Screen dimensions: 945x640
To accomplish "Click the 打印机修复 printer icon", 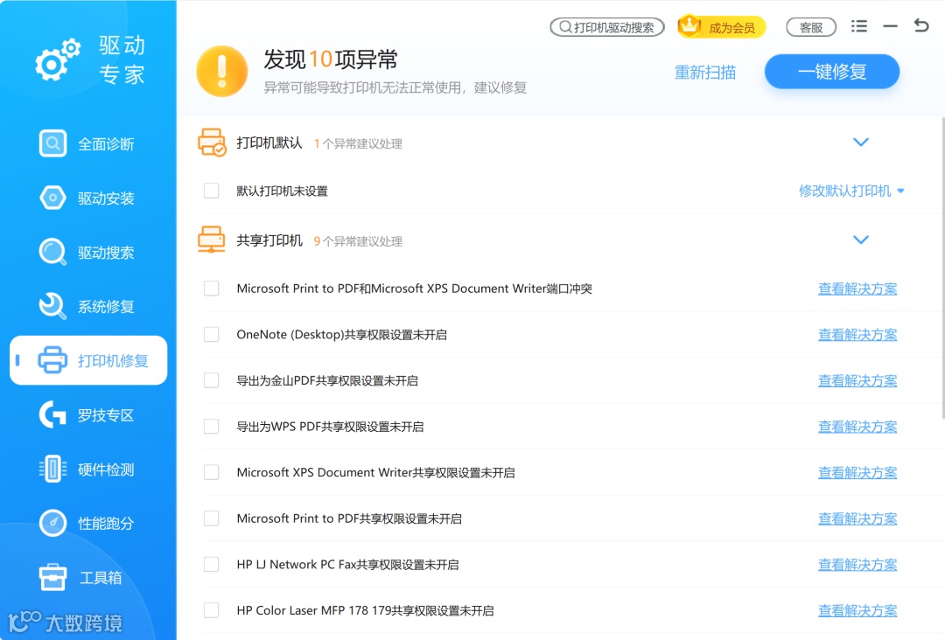I will point(53,360).
